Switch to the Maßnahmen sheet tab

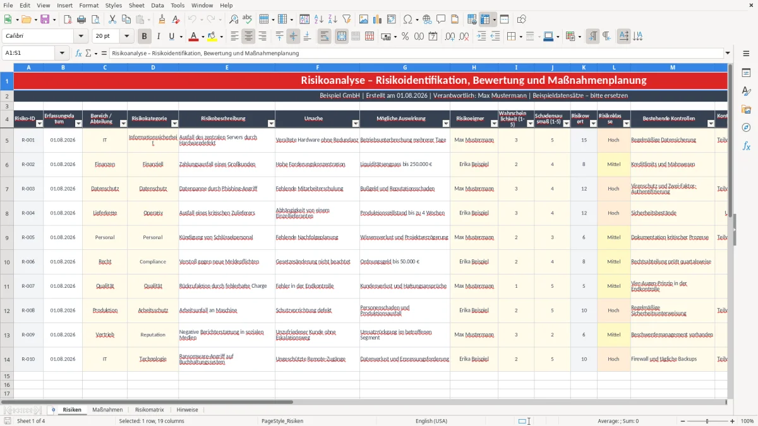[x=107, y=410]
